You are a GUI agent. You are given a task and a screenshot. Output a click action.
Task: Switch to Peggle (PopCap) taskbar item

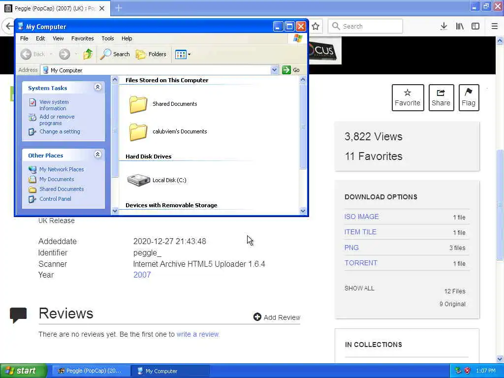pyautogui.click(x=91, y=371)
